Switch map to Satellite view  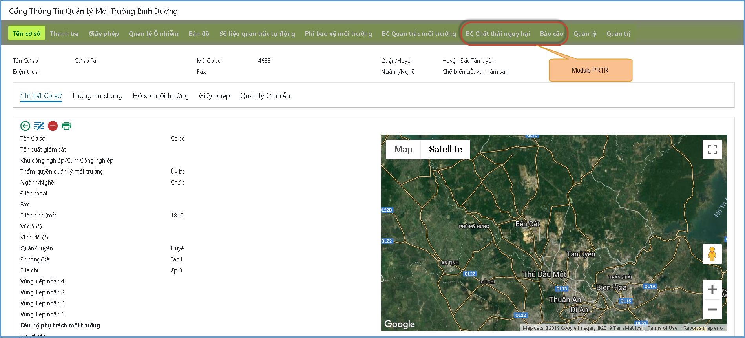445,150
